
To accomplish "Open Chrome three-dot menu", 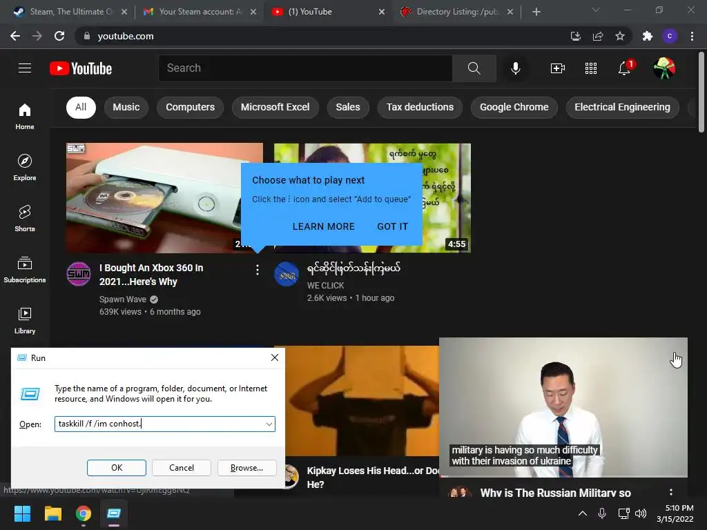I will click(x=692, y=36).
